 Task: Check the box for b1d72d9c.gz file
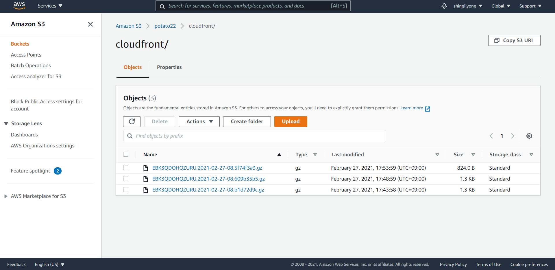(126, 190)
